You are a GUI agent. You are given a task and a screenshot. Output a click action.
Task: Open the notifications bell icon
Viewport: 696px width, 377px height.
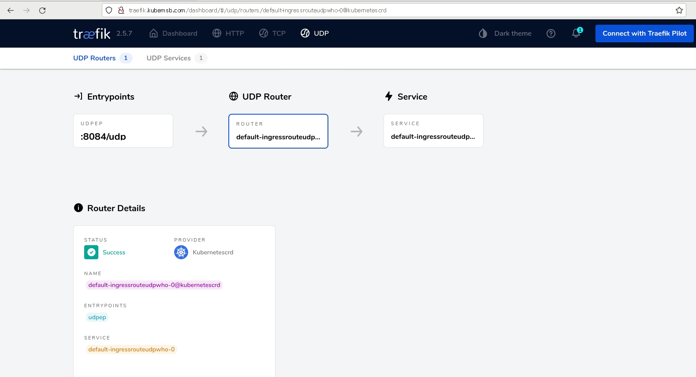pyautogui.click(x=576, y=34)
